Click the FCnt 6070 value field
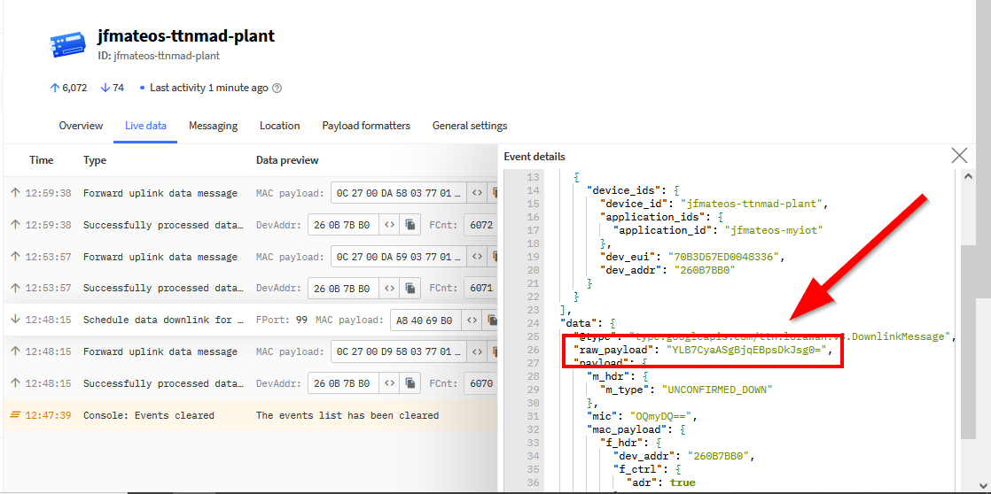Viewport: 991px width, 494px height. [480, 383]
